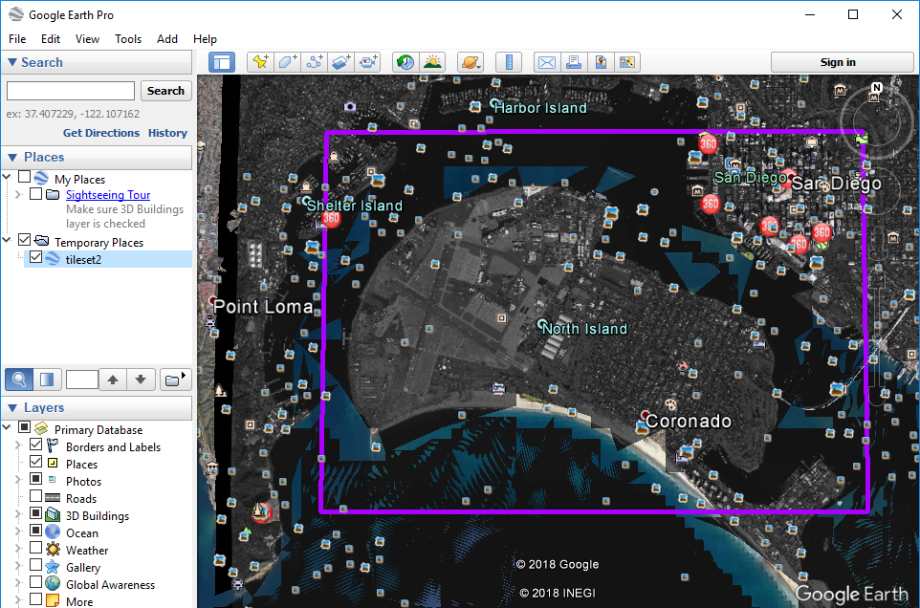Enable the Roads layer checkbox
The image size is (920, 608).
[35, 496]
